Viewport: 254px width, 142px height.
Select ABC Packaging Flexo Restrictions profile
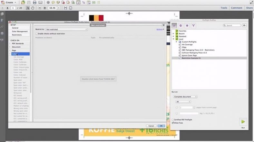coord(198,50)
